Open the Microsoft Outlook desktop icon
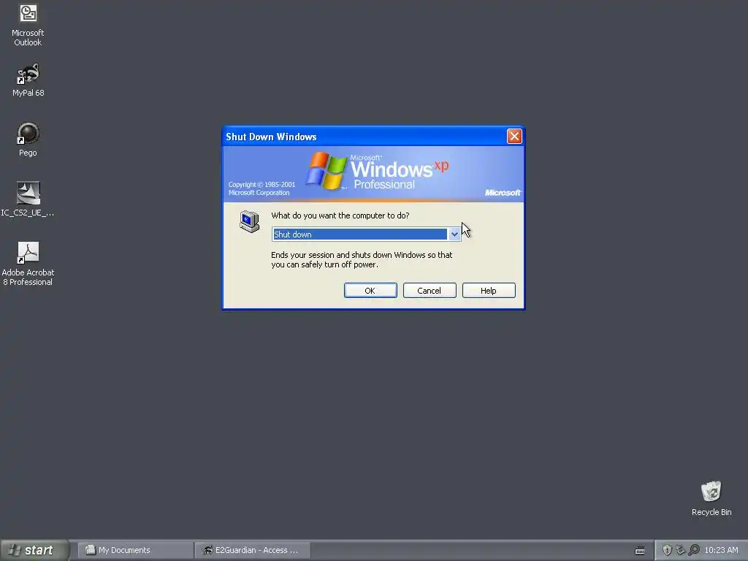 coord(28,25)
